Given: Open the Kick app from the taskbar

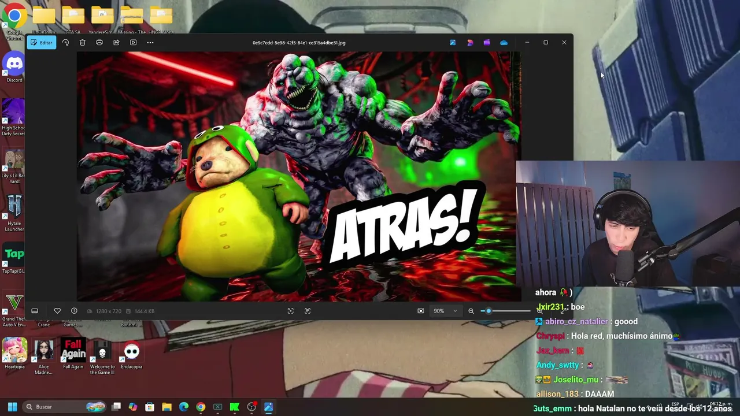Looking at the screenshot, I should click(x=235, y=407).
